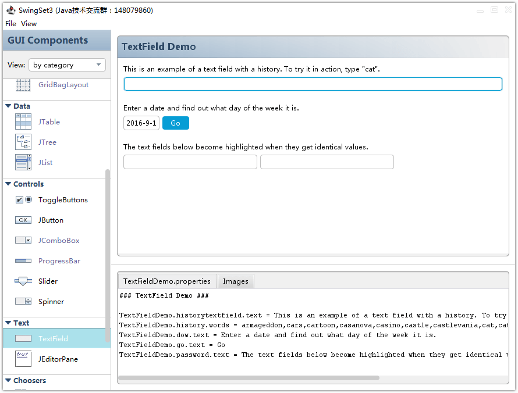Select the TextField demo label
Screen dimensions: 518x393
53,338
